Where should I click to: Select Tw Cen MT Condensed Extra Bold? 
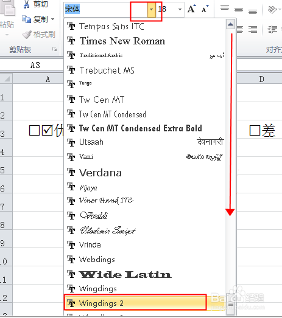pyautogui.click(x=145, y=128)
